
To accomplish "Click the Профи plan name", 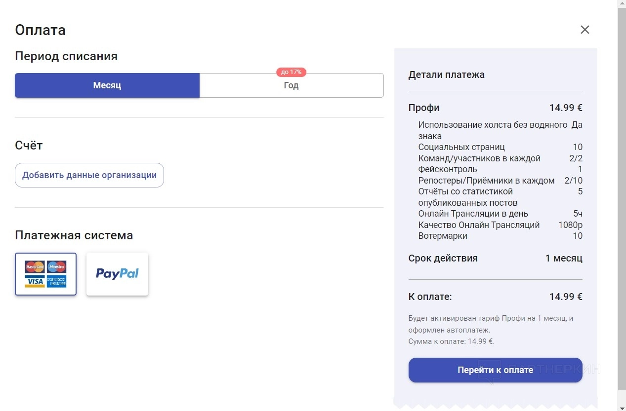I will (424, 108).
